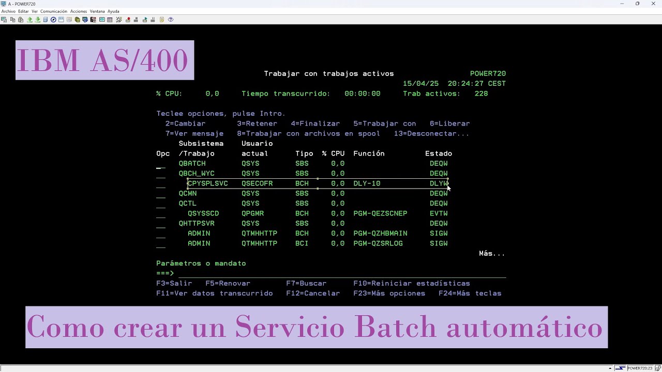Click the up-arrow expander in status bar
The width and height of the screenshot is (662, 372).
pos(610,368)
